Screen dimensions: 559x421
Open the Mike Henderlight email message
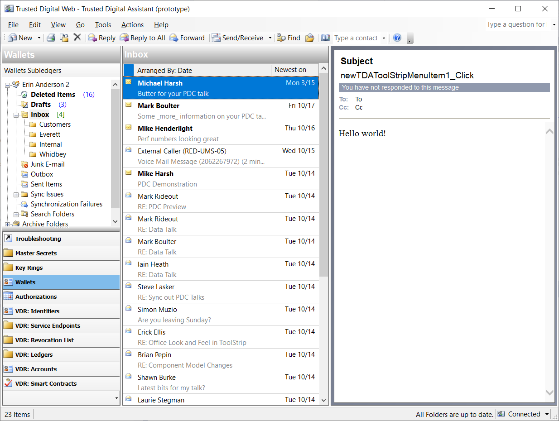coord(221,134)
